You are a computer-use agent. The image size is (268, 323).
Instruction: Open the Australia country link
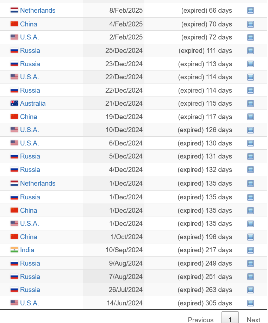[x=33, y=104]
